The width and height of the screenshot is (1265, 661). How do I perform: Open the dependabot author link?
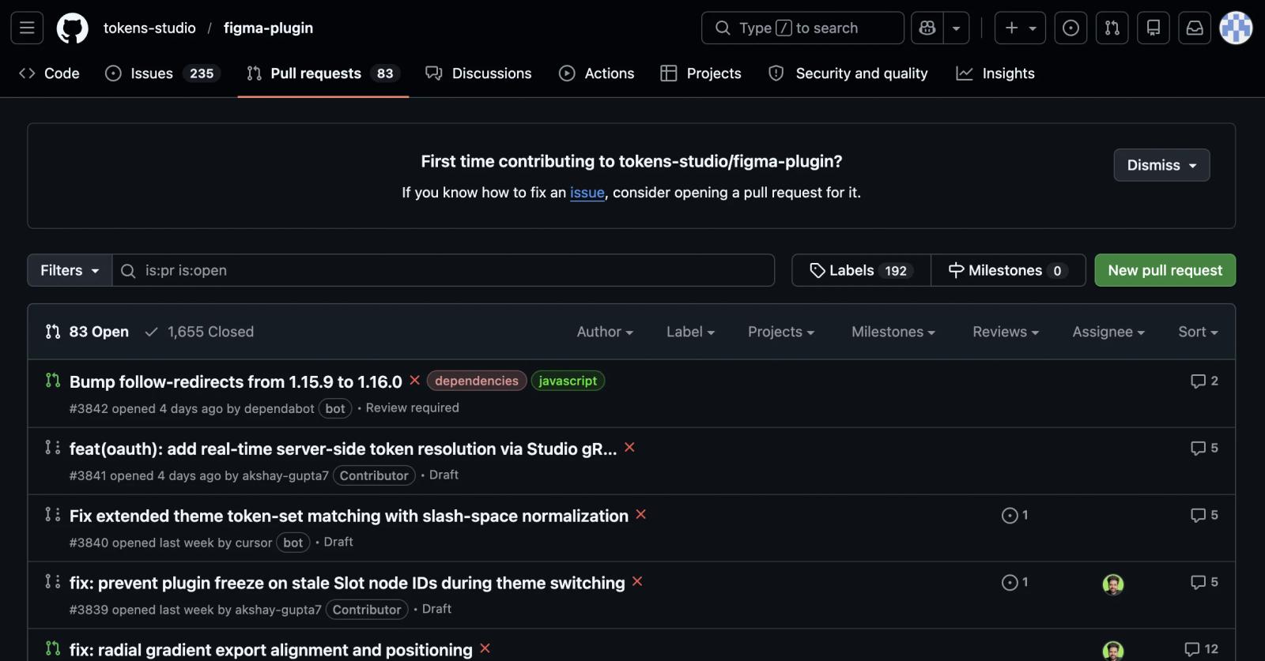279,408
